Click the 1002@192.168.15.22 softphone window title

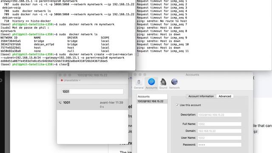(92, 75)
